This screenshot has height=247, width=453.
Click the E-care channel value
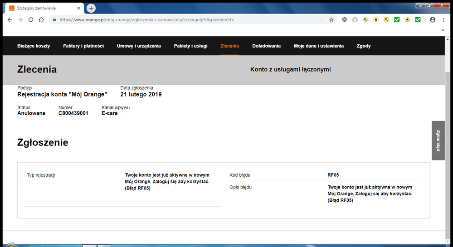click(109, 113)
